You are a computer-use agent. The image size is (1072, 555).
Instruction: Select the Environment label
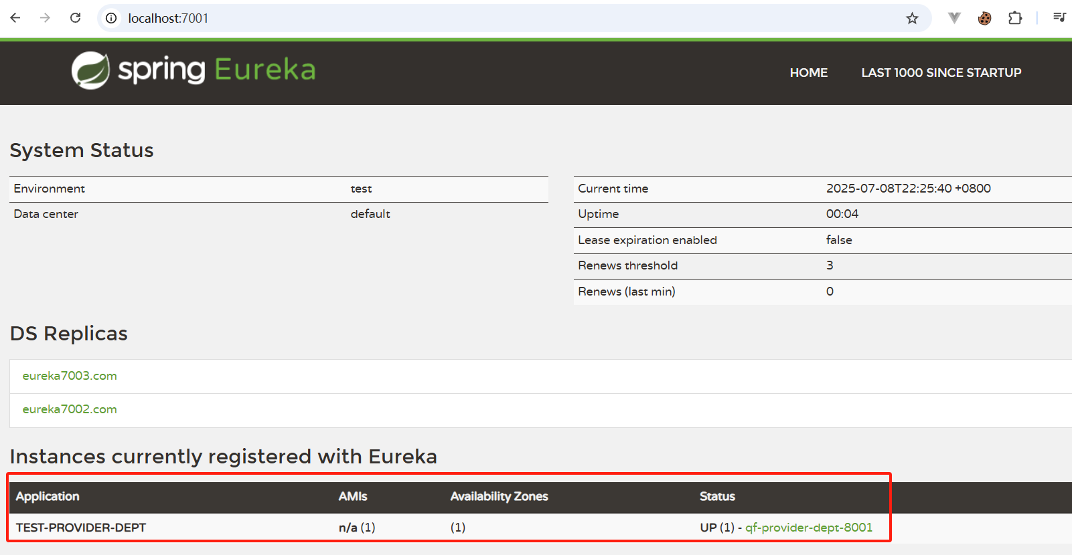click(50, 189)
